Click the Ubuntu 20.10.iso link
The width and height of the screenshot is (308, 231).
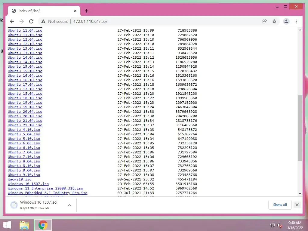[25, 116]
